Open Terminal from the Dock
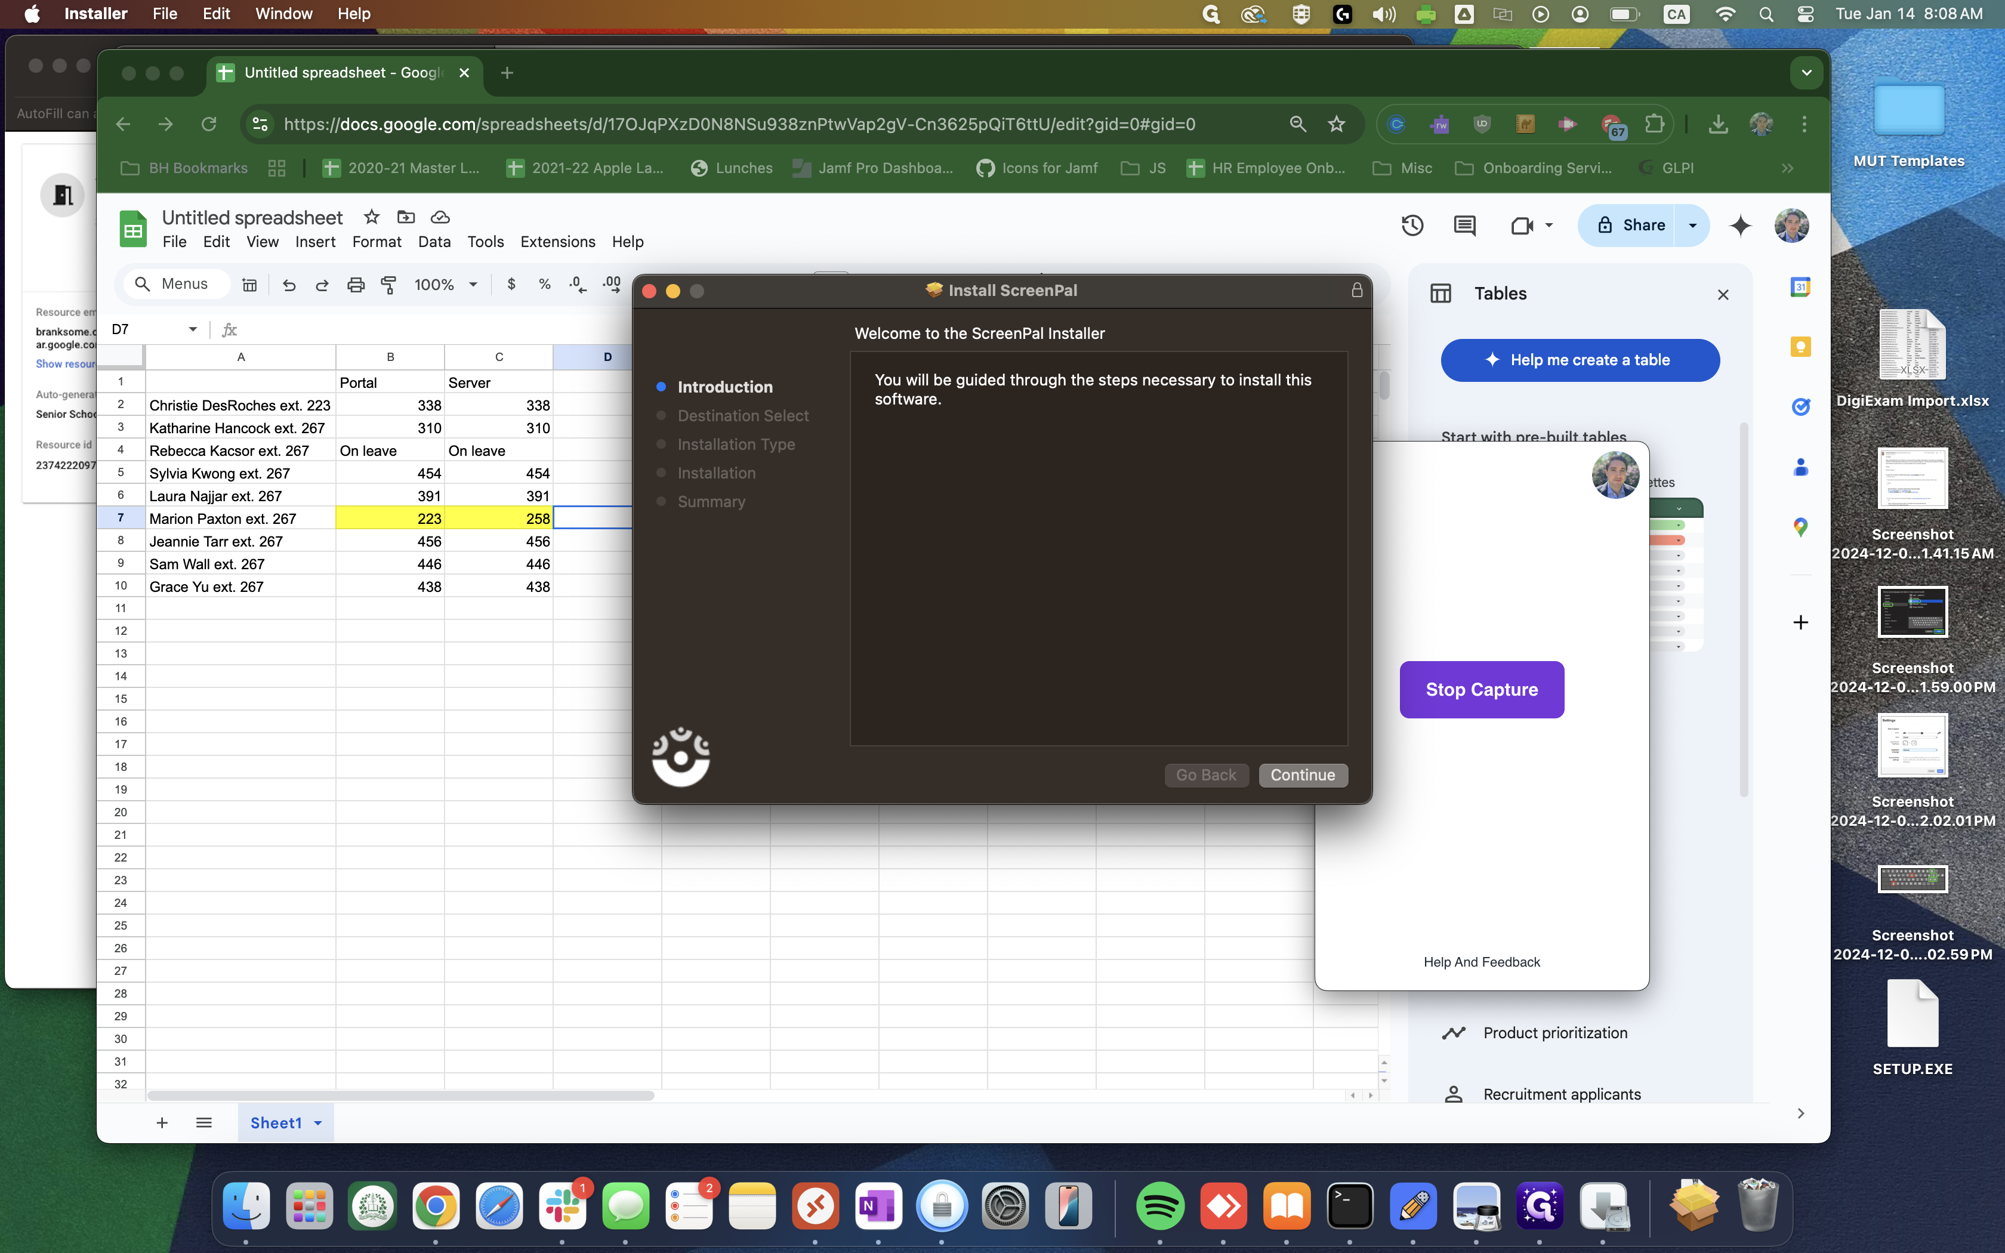This screenshot has width=2005, height=1253. [x=1350, y=1206]
